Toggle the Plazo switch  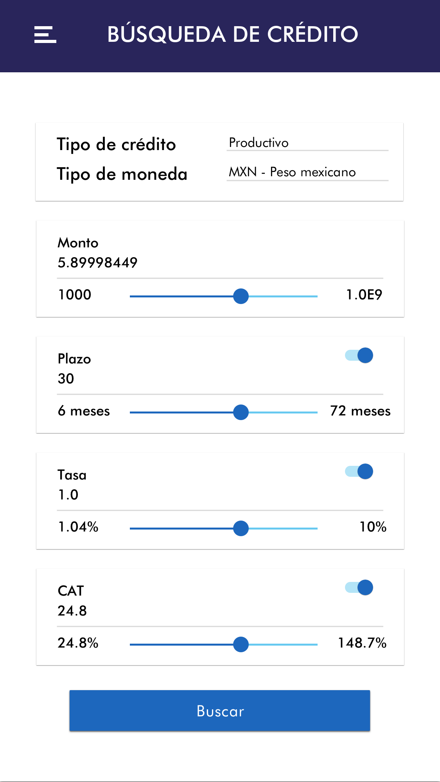359,355
